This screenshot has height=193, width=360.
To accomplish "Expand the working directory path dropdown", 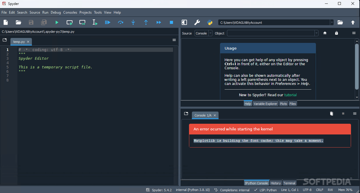I will coord(332,22).
